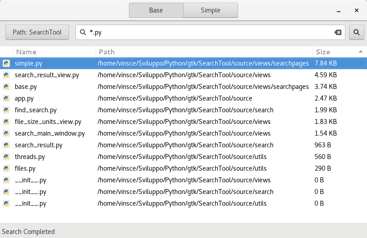Click Python icon of app.py

pyautogui.click(x=6, y=98)
